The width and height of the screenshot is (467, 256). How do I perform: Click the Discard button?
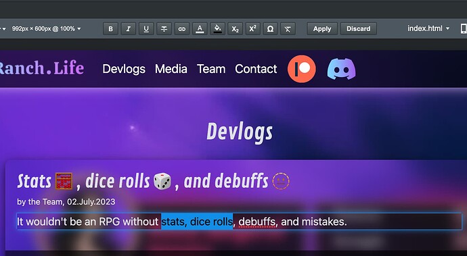(x=358, y=29)
